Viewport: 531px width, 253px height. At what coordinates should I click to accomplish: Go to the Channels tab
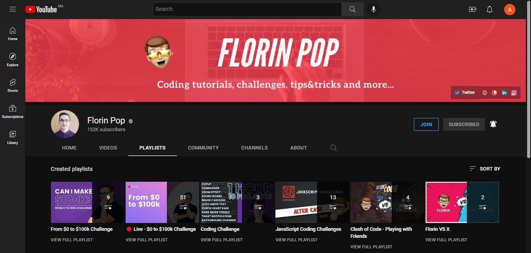coord(254,148)
